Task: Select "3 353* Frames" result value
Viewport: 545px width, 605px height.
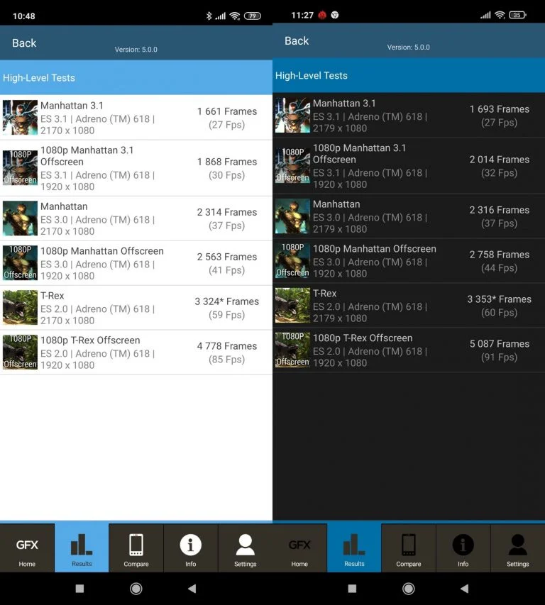Action: (x=500, y=299)
